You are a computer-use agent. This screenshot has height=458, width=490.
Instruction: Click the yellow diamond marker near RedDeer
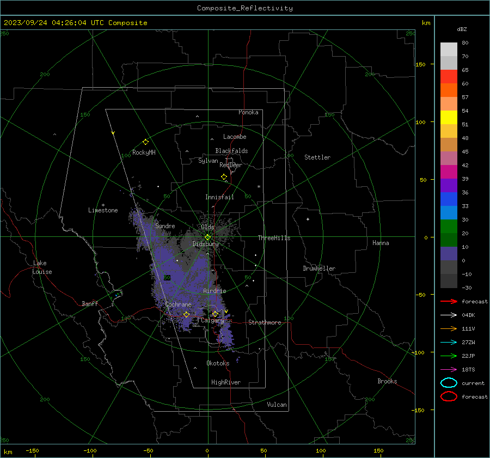click(x=224, y=177)
